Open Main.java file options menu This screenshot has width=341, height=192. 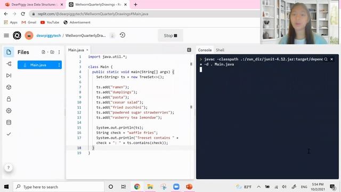coord(59,65)
